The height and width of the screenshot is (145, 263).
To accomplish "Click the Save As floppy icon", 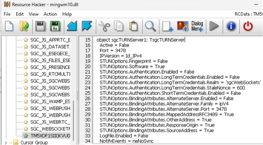I will point(55,26).
